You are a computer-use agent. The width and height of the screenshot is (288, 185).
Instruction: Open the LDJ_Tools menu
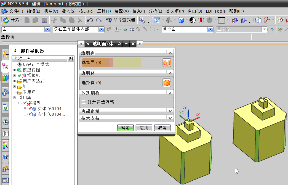pos(216,11)
